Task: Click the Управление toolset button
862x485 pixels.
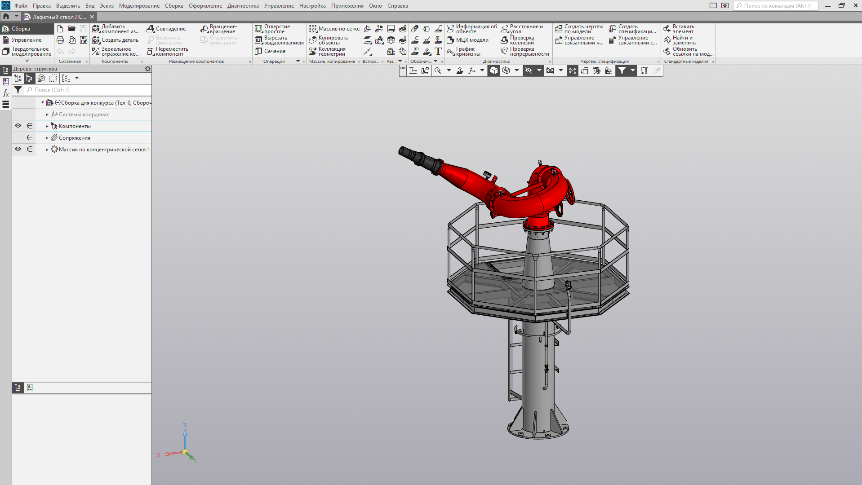Action: click(x=26, y=40)
